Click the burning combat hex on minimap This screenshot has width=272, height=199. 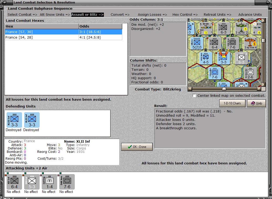[223, 58]
